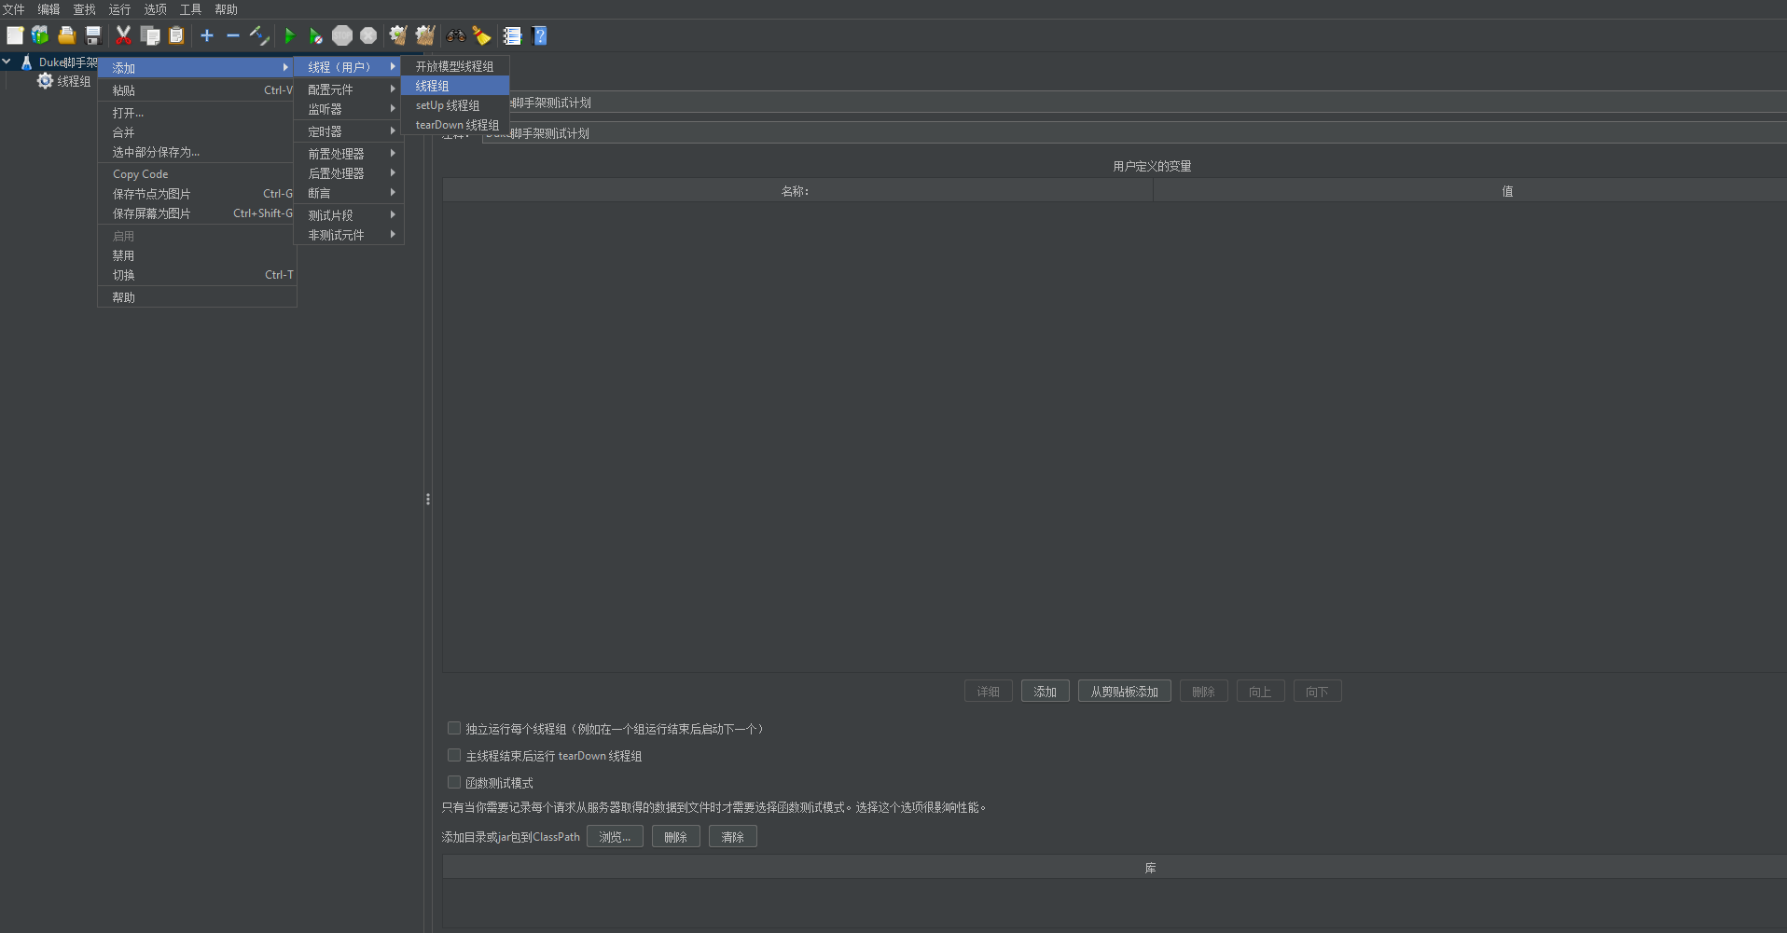Click the Cut scissors icon

123,35
